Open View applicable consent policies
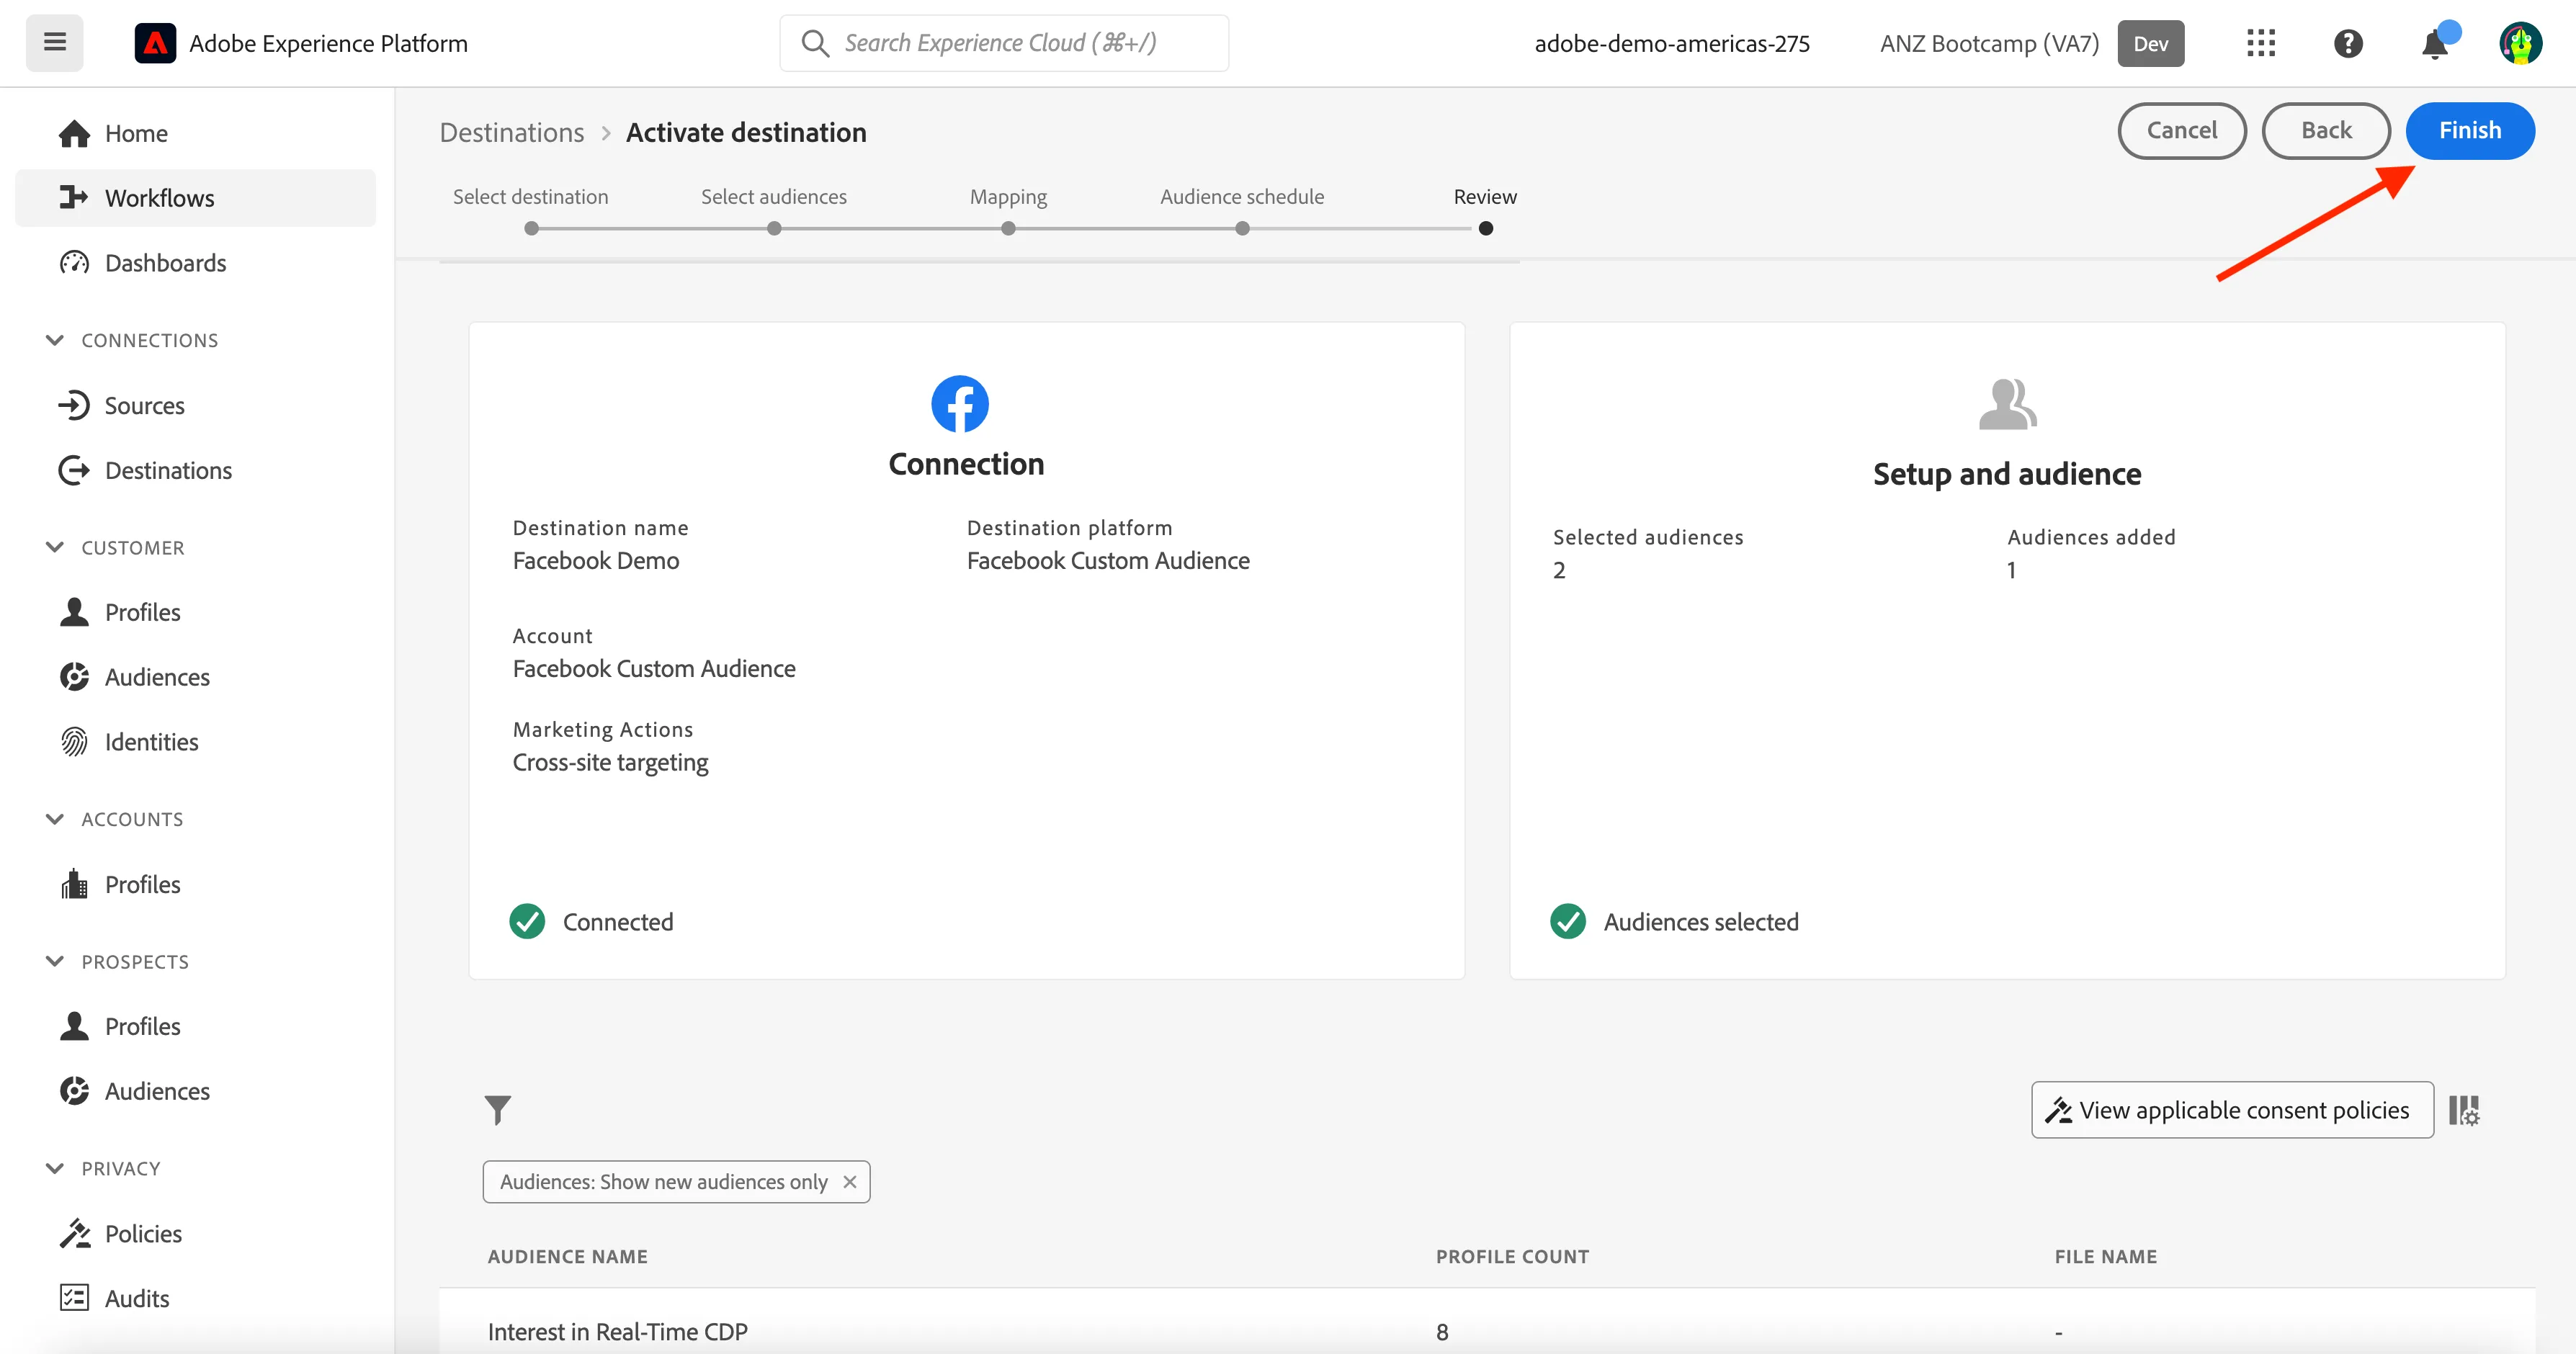Screen dimensions: 2576x1354 [2232, 1110]
